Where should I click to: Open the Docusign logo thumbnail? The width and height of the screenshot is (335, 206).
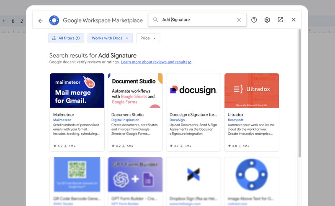coord(193,90)
